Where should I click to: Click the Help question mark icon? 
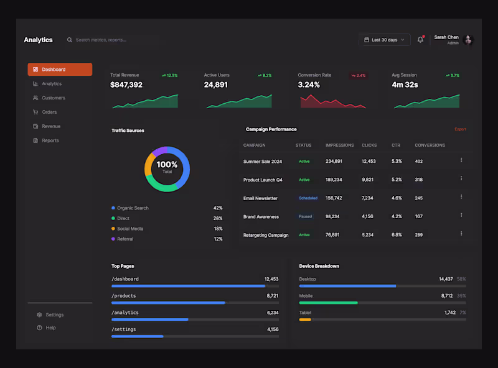tap(39, 328)
